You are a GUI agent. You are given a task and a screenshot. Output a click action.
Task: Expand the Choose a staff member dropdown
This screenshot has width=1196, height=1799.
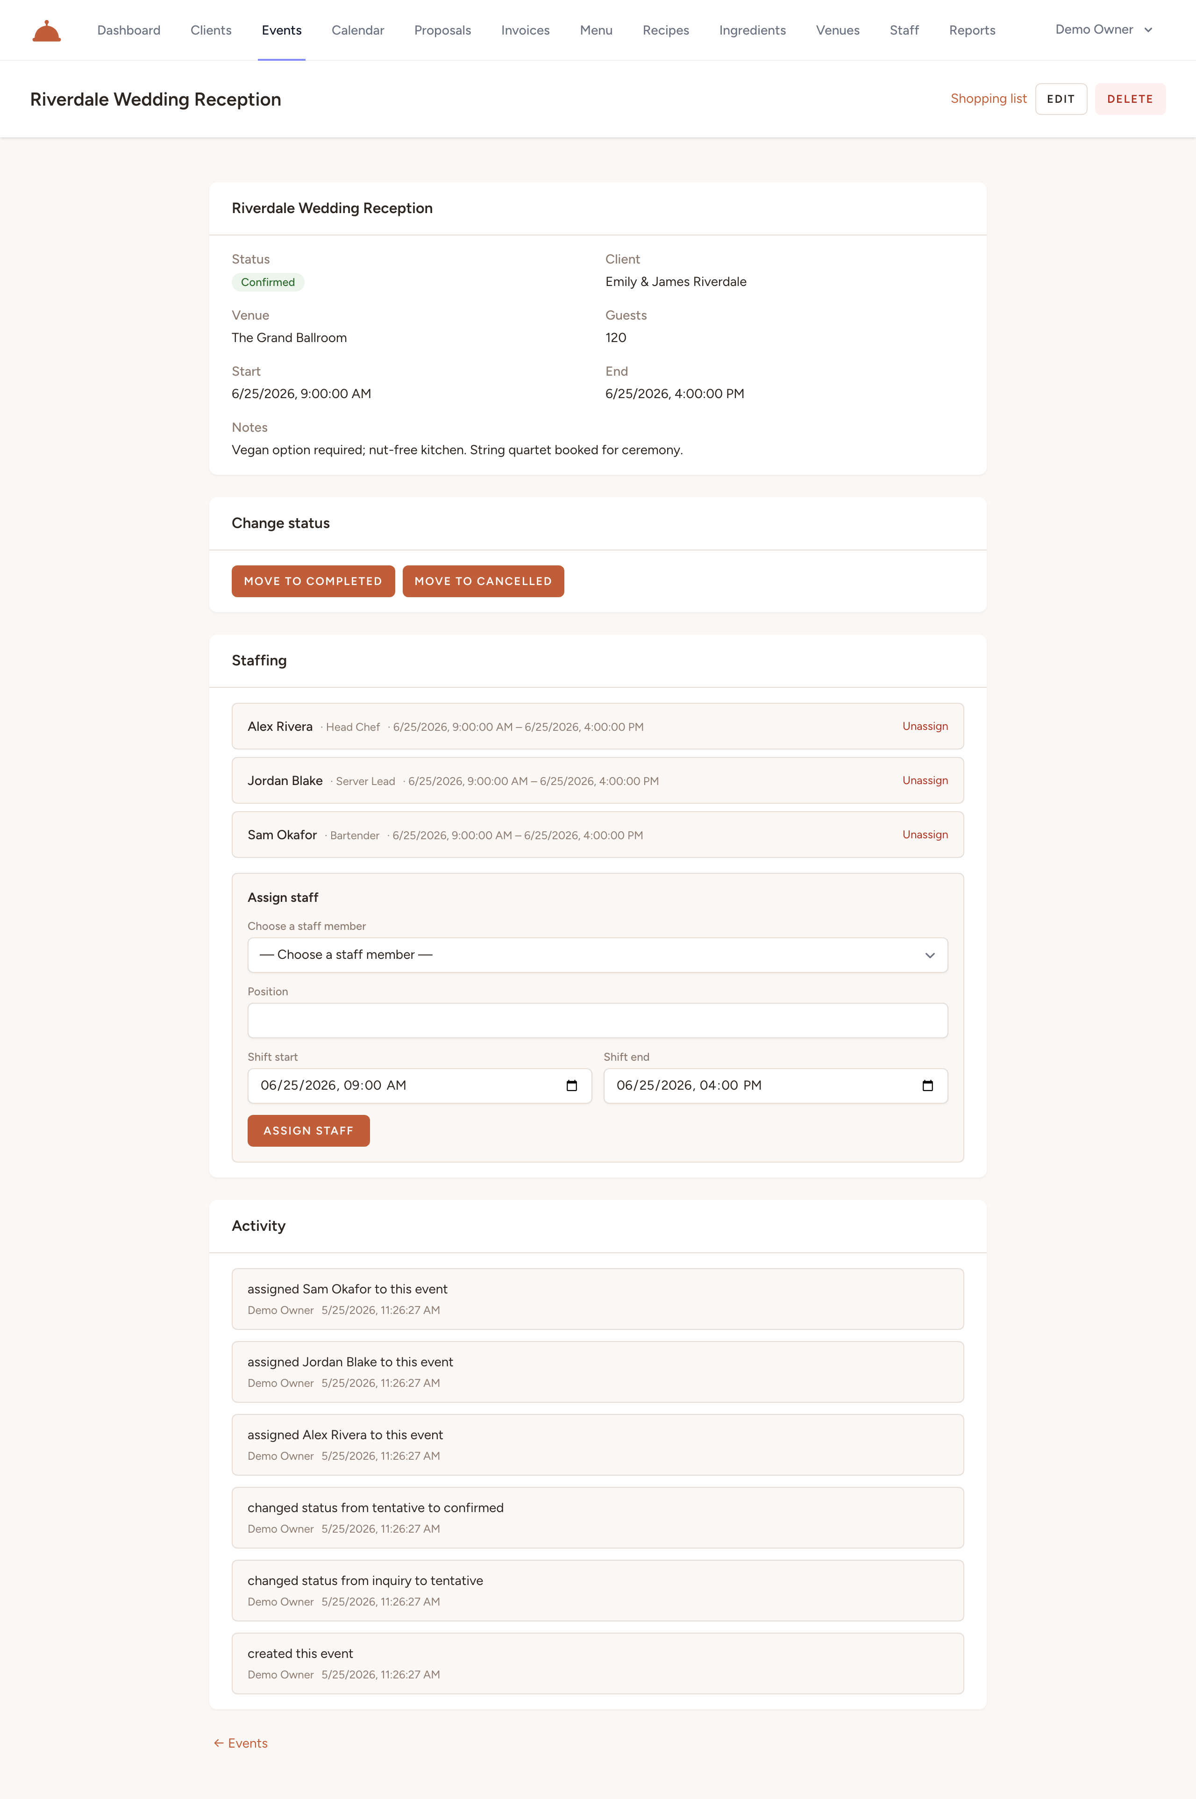(x=597, y=955)
